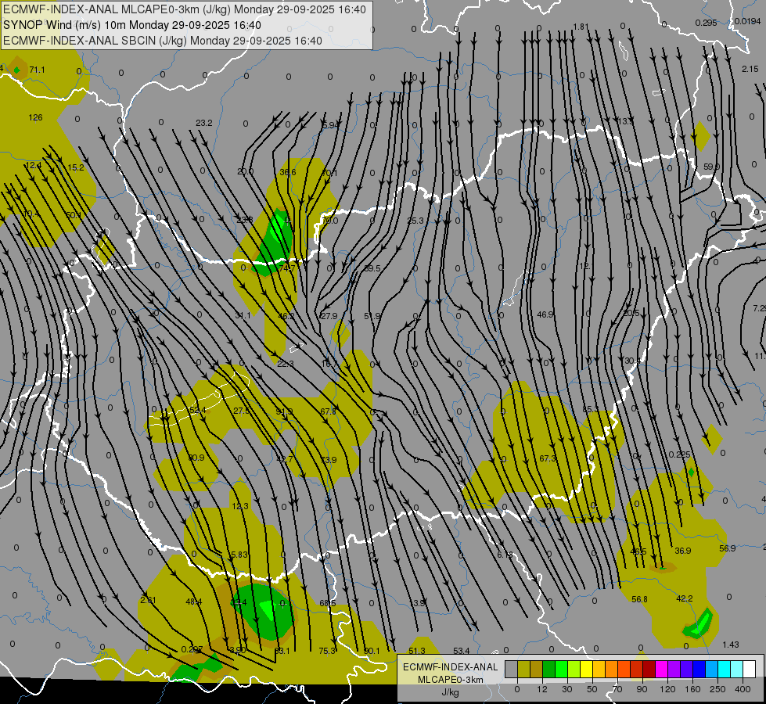The width and height of the screenshot is (766, 704).
Task: Select the ECMWF SBCIN layer title line
Action: tap(163, 41)
